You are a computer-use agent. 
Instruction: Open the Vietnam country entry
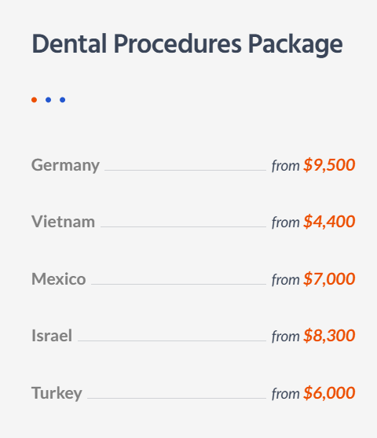tap(63, 222)
